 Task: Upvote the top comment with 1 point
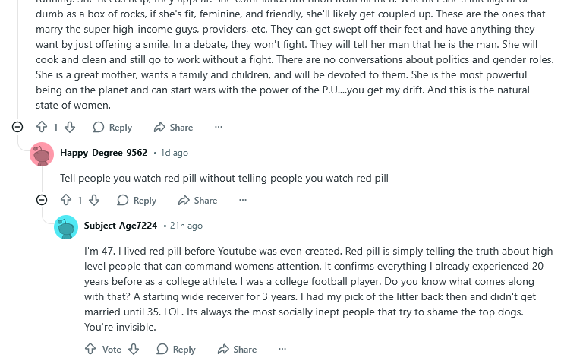point(42,127)
